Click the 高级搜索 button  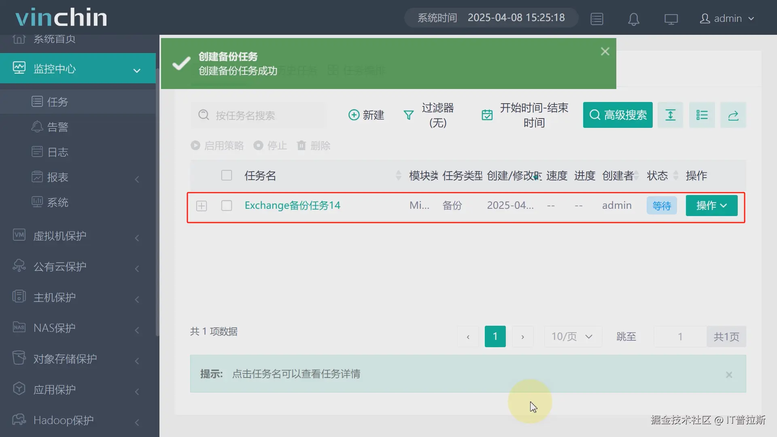pos(618,115)
